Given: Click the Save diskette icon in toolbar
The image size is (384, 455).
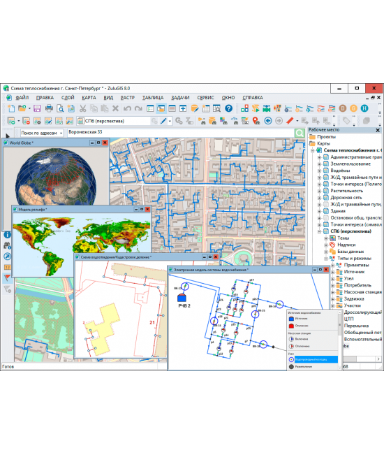Looking at the screenshot, I should pos(37,109).
